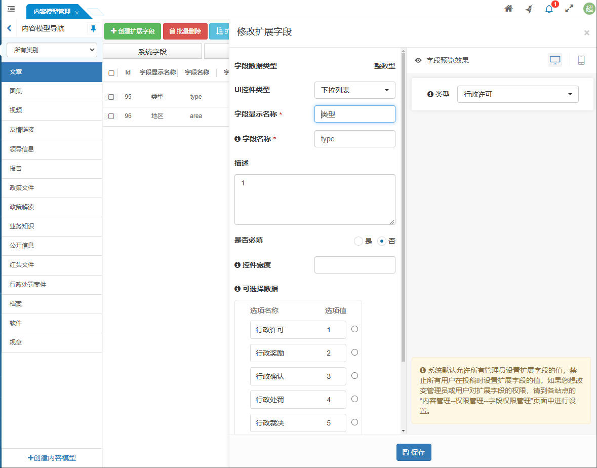Expand the 类型 preview dropdown showing 行政许可
The height and width of the screenshot is (468, 597).
click(x=518, y=94)
